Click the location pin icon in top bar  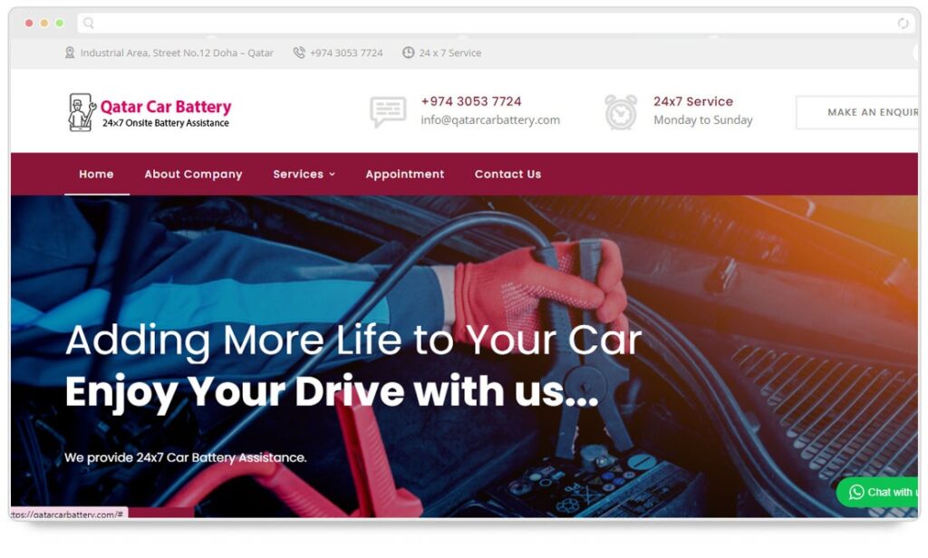pos(70,53)
